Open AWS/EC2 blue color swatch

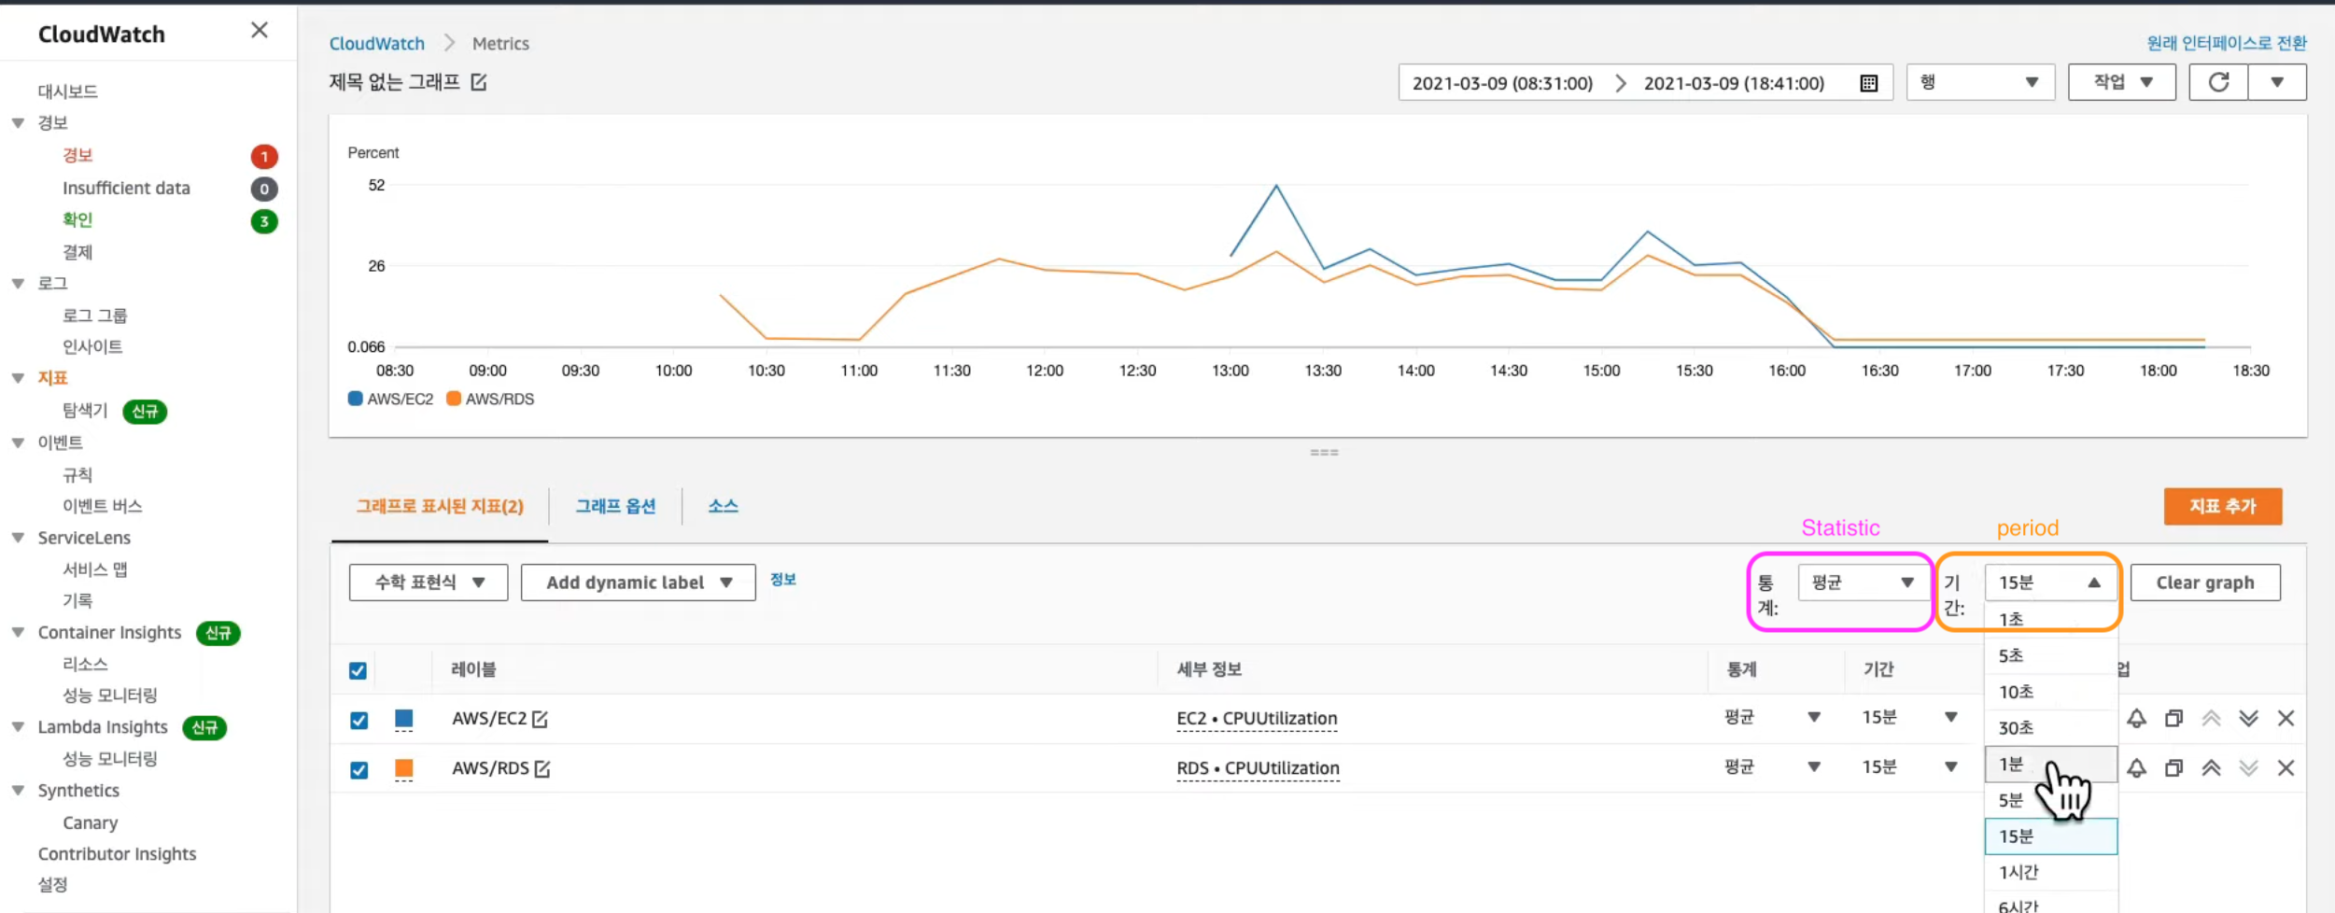(403, 718)
